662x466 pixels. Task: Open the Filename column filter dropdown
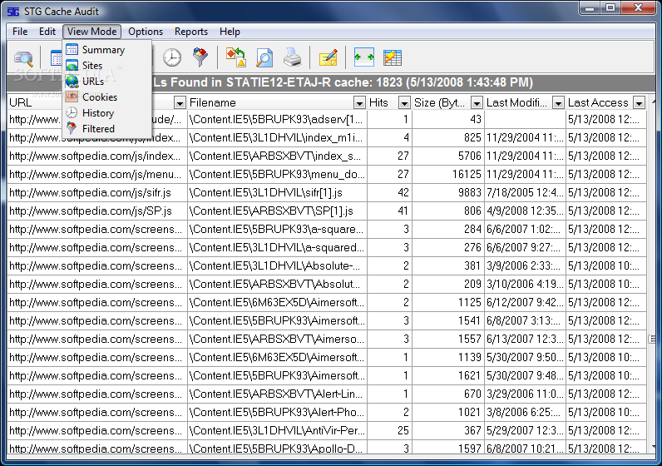click(x=359, y=102)
